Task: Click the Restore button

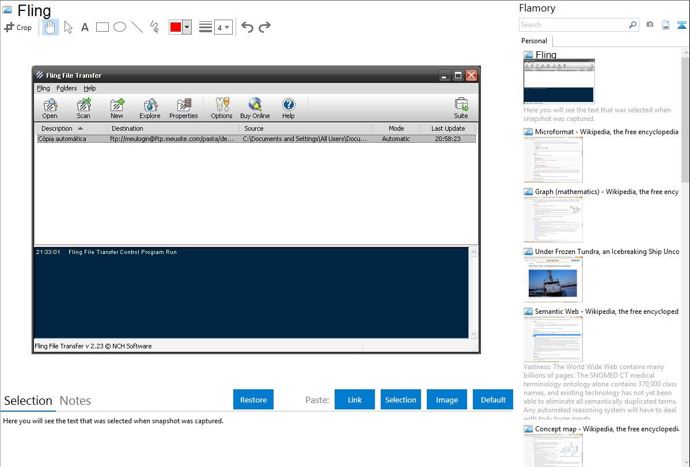Action: click(x=253, y=400)
